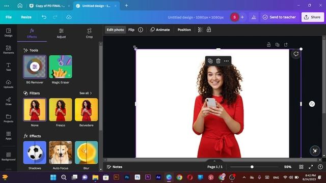Switch to the Crop tab
326x183 pixels.
point(89,34)
